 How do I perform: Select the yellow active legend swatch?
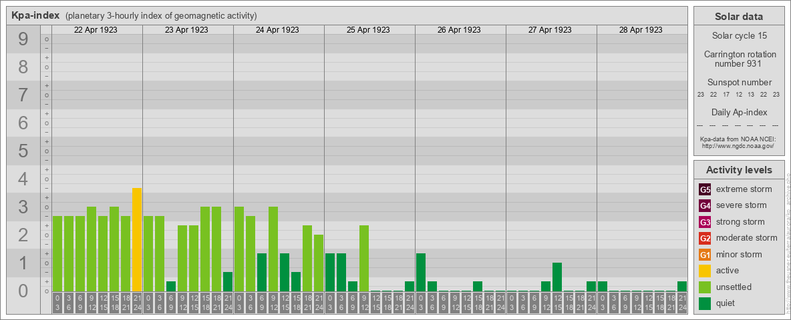(x=705, y=271)
